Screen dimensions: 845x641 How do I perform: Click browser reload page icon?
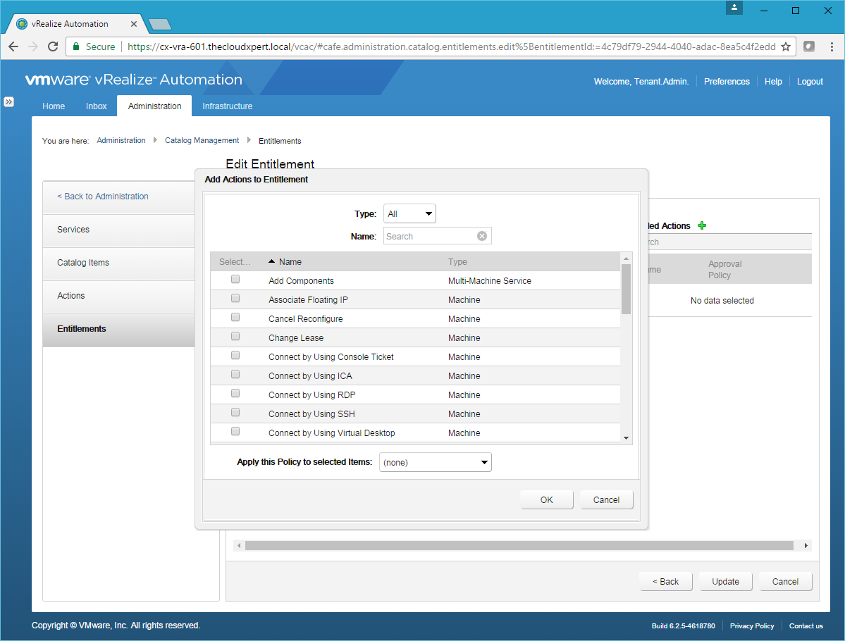coord(53,46)
